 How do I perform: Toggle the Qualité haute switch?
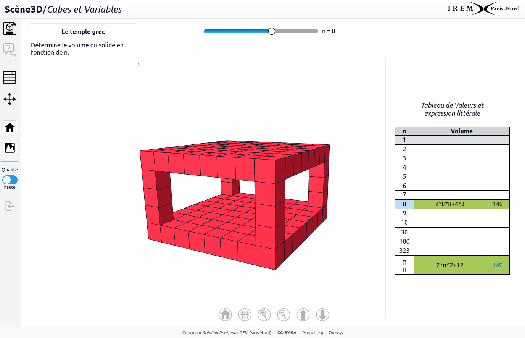click(x=10, y=180)
